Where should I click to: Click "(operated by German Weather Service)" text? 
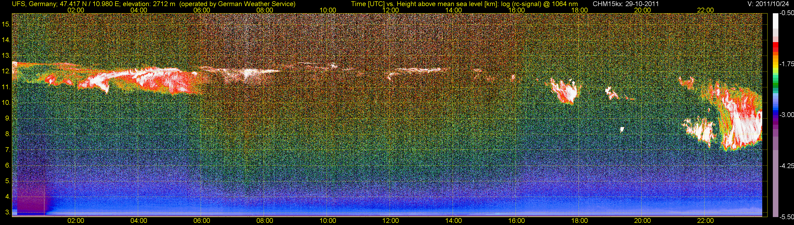coord(237,4)
